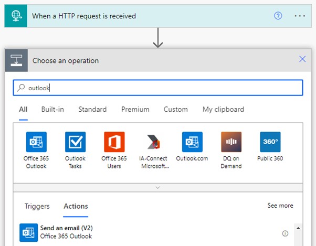Screen dimensions: 316x246
Task: Click the Outlook.com connector label
Action: click(x=192, y=158)
